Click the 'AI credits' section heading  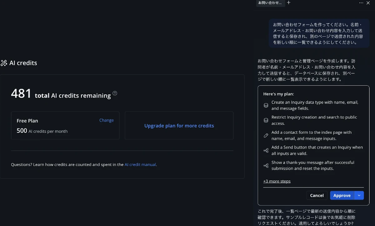[x=23, y=63]
